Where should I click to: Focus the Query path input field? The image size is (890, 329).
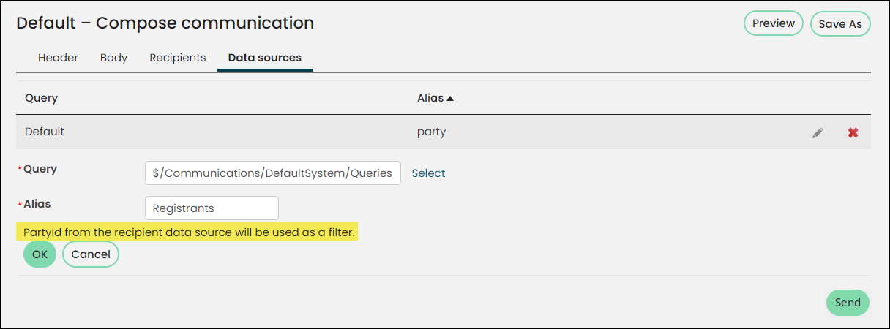(x=273, y=173)
